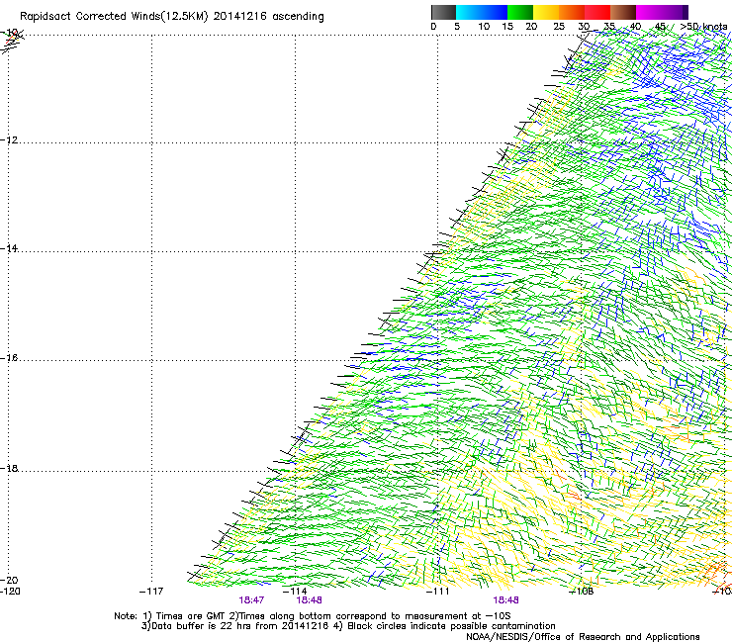Click the '10' legend tick label
The height and width of the screenshot is (643, 732).
(x=484, y=27)
